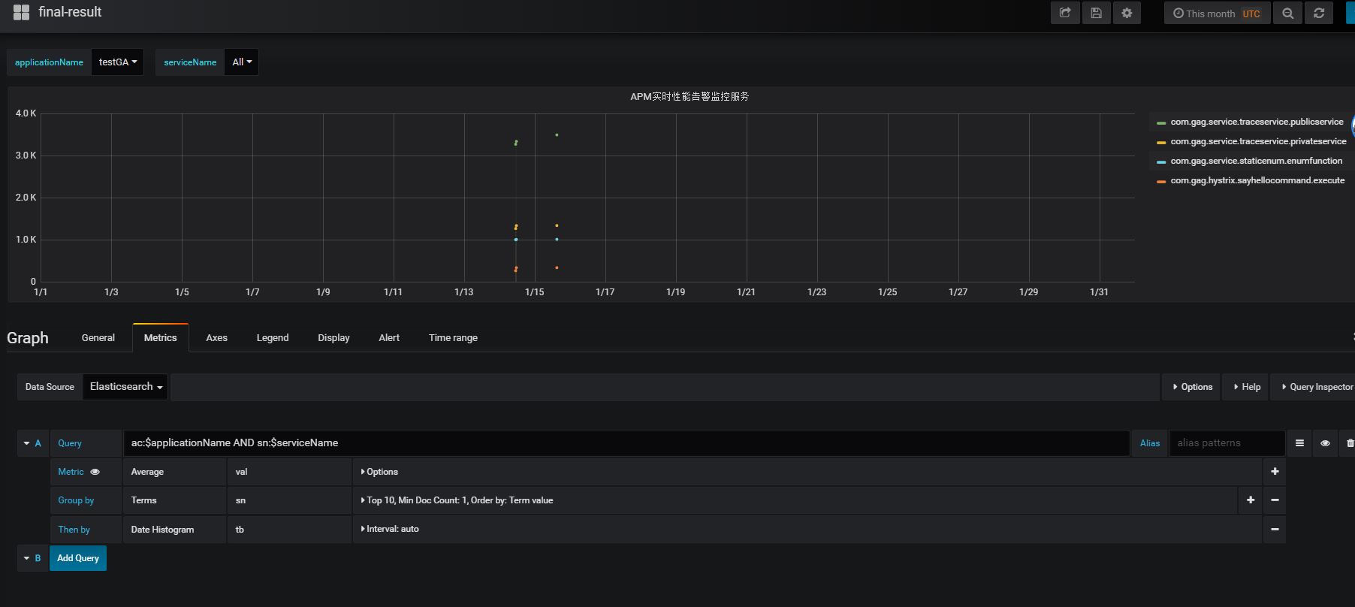Zoom out time range with magnifier icon
The width and height of the screenshot is (1355, 607).
tap(1287, 13)
